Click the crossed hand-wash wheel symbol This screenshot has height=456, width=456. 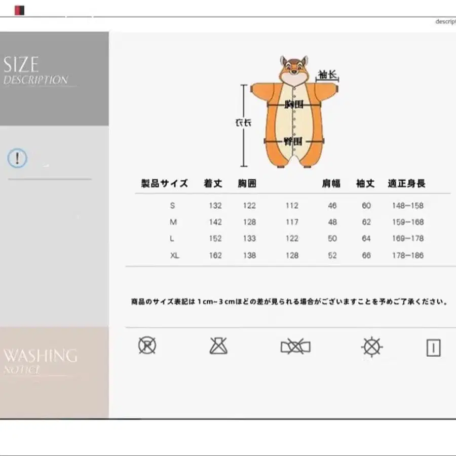point(372,347)
